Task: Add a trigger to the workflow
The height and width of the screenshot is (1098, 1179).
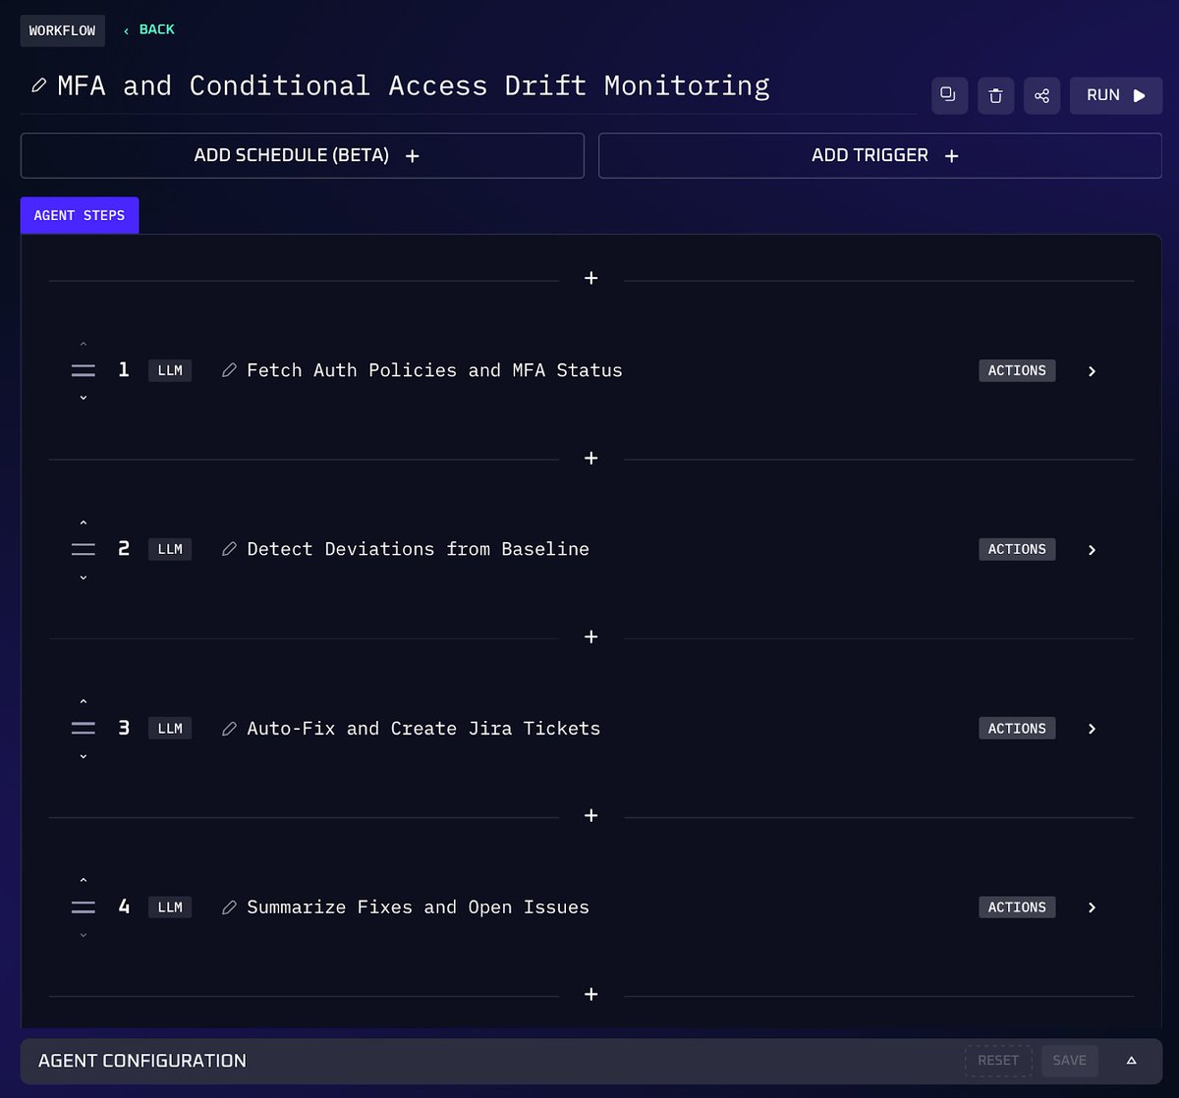Action: pyautogui.click(x=880, y=155)
